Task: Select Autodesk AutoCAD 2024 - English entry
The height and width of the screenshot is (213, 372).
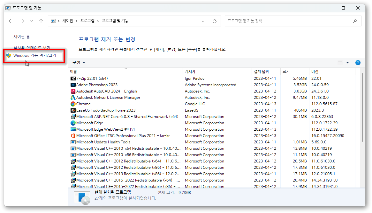Action: 107,91
